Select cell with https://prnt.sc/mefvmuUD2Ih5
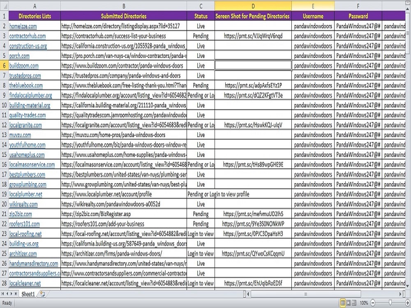This screenshot has width=411, height=308. (x=253, y=214)
